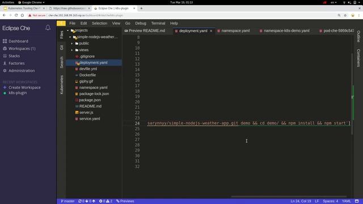
Task: Toggle the Files side panel
Action: pos(61,35)
